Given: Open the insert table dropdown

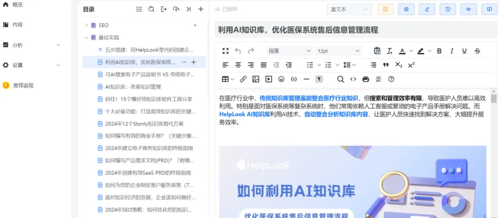Looking at the screenshot, I should click(x=228, y=79).
